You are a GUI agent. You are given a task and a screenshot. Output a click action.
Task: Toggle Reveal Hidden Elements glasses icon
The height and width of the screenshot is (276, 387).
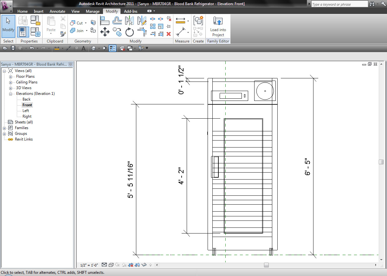[x=144, y=265]
